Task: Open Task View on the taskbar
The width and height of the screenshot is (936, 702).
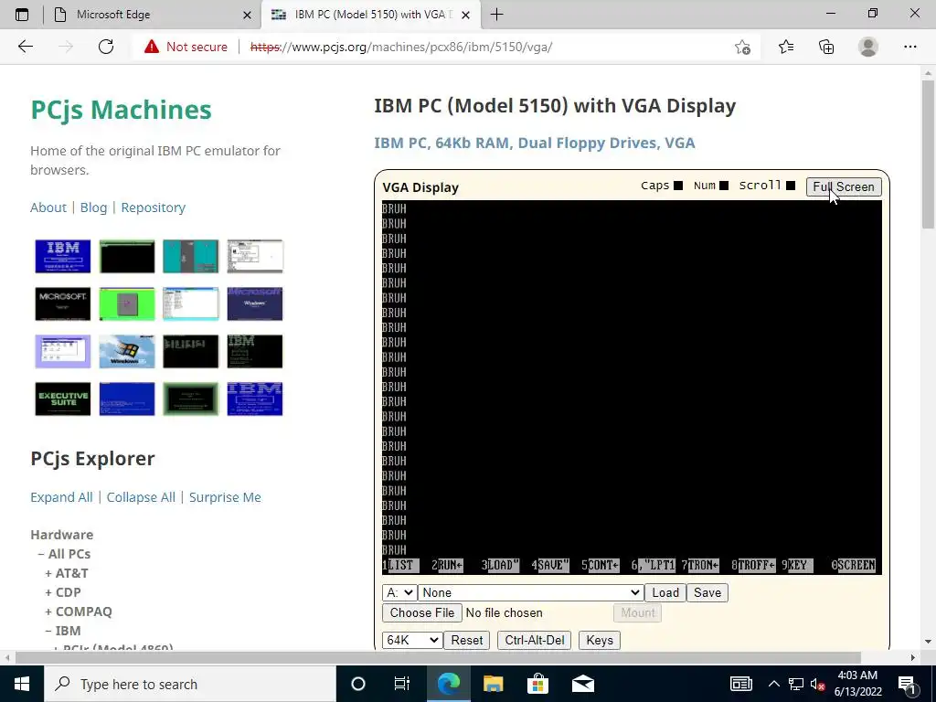Action: [x=402, y=684]
